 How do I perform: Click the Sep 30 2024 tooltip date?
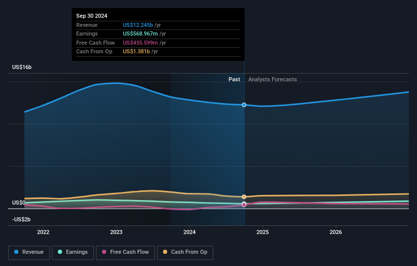click(x=92, y=16)
